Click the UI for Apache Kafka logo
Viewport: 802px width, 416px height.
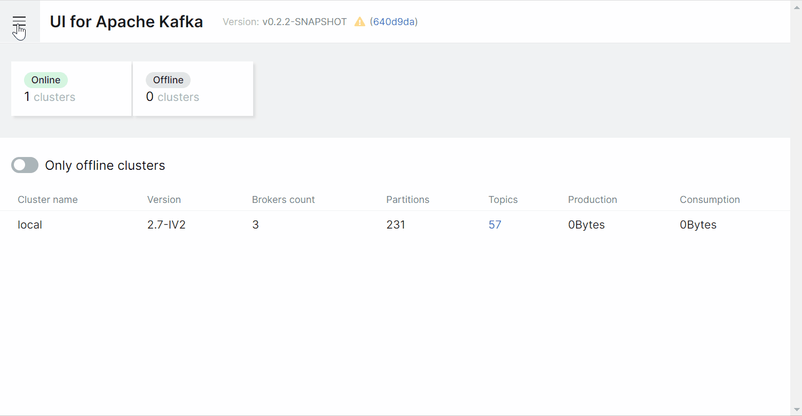coord(126,21)
